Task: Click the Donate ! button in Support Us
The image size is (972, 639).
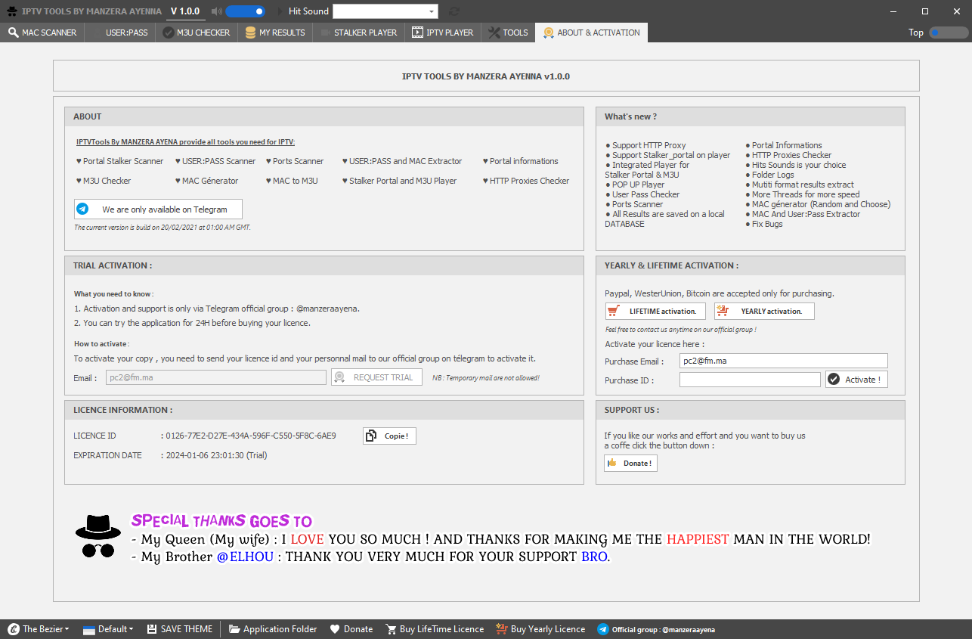Action: [630, 463]
